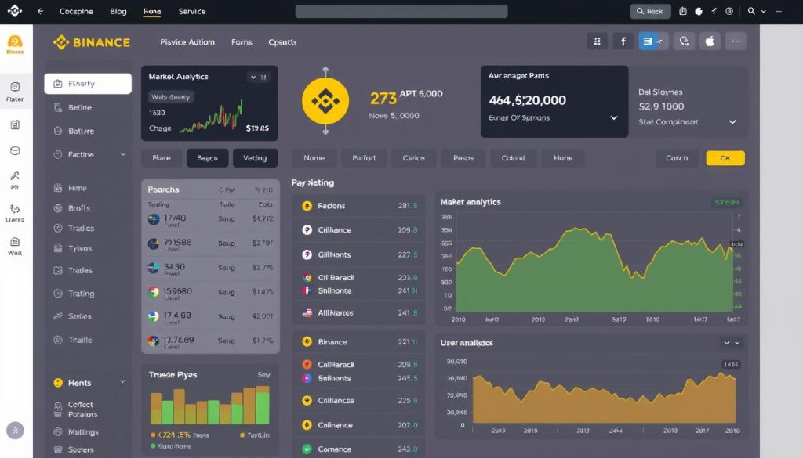Click the large yellow Binance coin logo

(325, 101)
